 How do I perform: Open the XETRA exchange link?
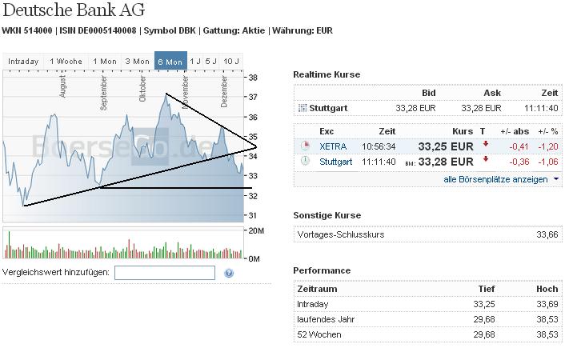(333, 146)
